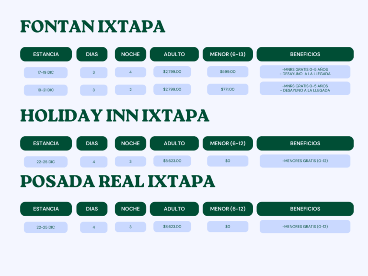Click ADULTO header in Posada Real table

(174, 209)
